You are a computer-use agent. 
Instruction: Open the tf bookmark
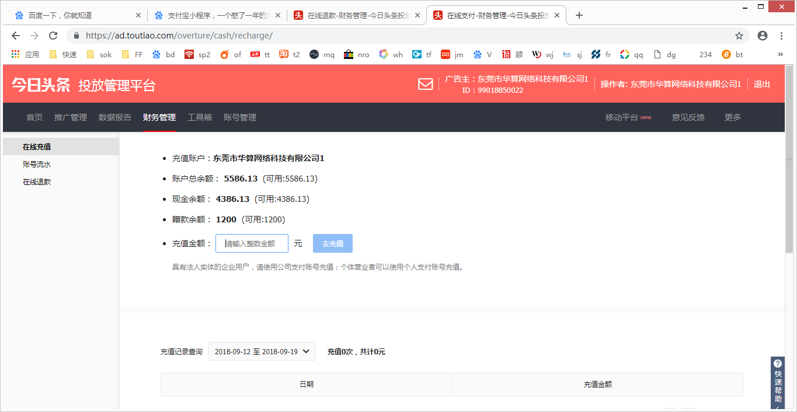[x=422, y=54]
